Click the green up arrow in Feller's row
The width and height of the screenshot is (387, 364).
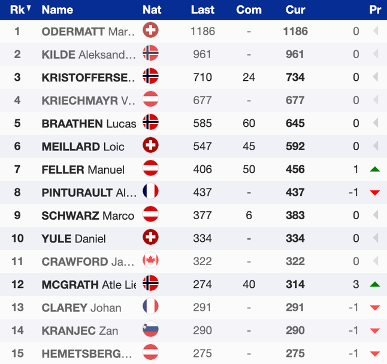[375, 169]
